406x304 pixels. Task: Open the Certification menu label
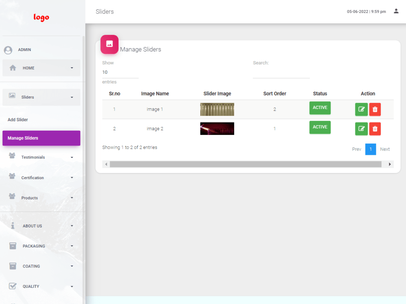32,178
